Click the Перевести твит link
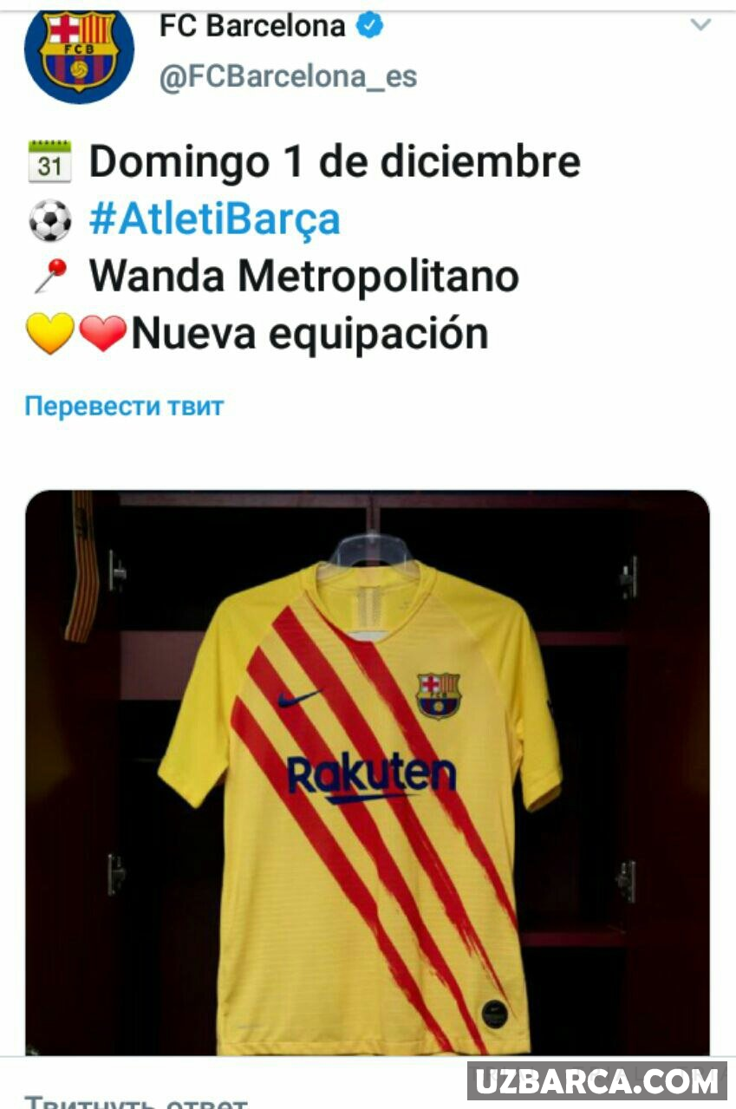The width and height of the screenshot is (736, 1109). [x=124, y=406]
